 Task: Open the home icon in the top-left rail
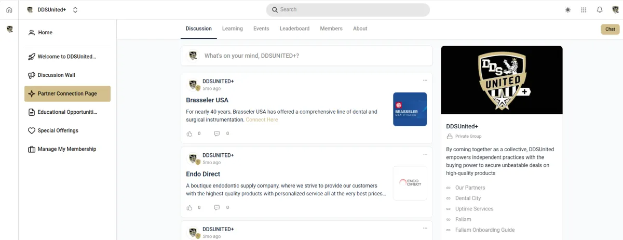9,10
